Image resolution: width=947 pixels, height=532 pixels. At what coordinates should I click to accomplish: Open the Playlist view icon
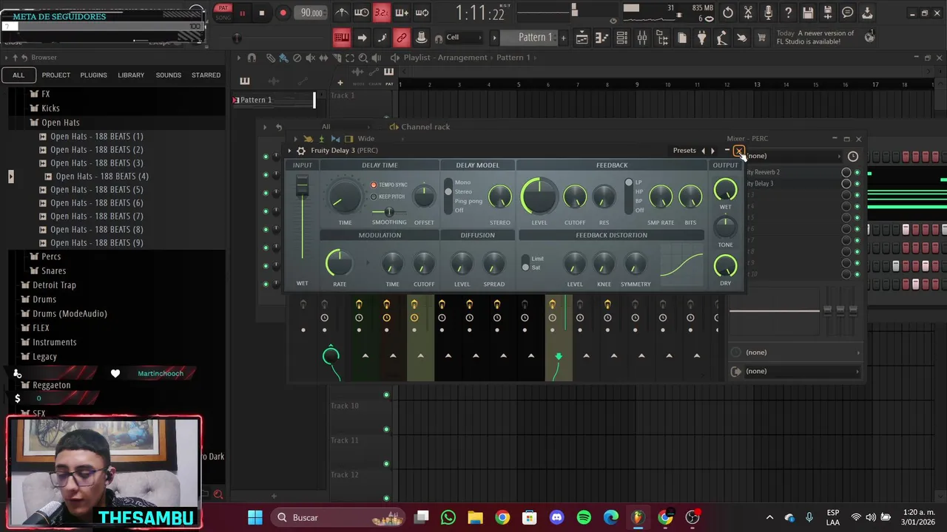point(582,38)
